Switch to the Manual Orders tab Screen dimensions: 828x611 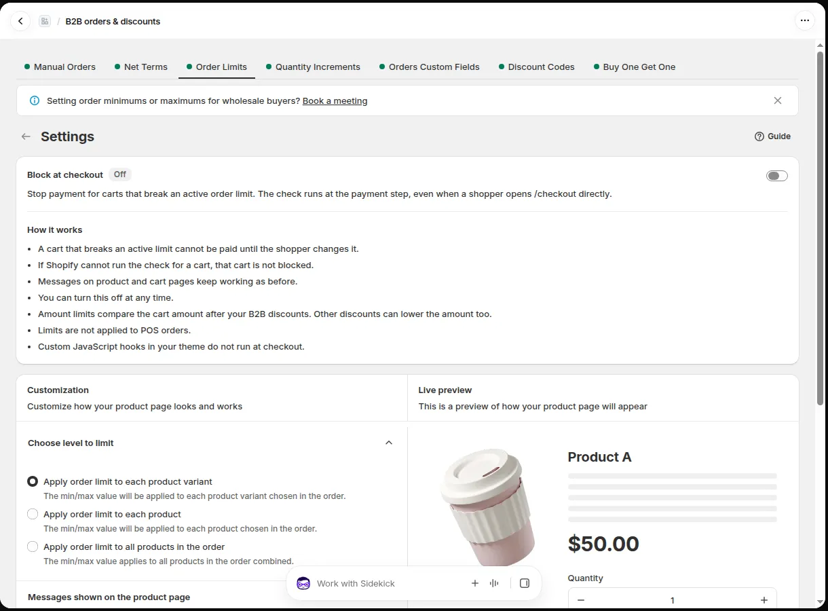[60, 67]
